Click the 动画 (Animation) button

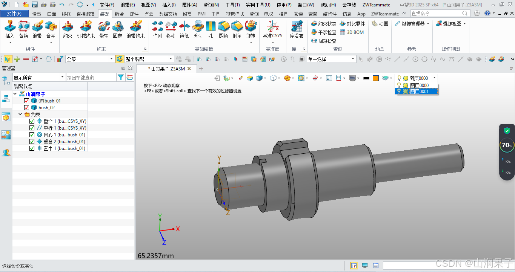pos(380,24)
